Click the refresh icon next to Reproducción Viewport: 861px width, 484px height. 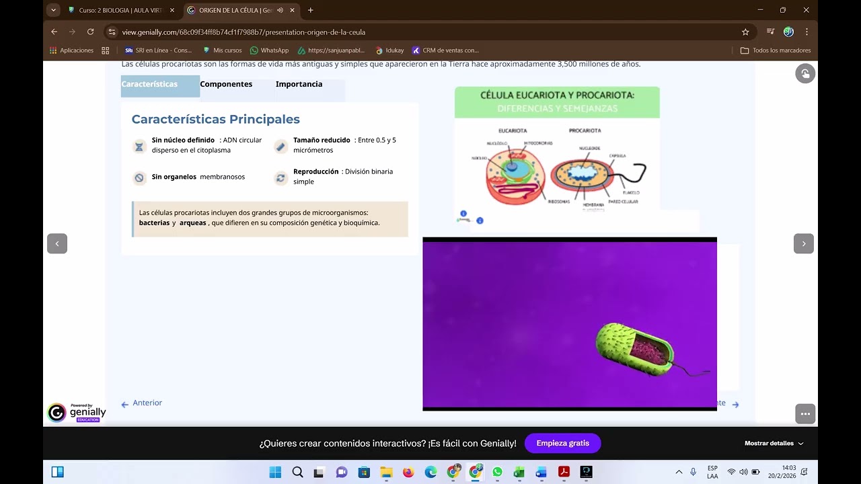point(280,178)
